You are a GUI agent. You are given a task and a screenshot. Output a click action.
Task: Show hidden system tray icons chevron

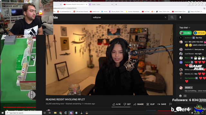click(190, 113)
